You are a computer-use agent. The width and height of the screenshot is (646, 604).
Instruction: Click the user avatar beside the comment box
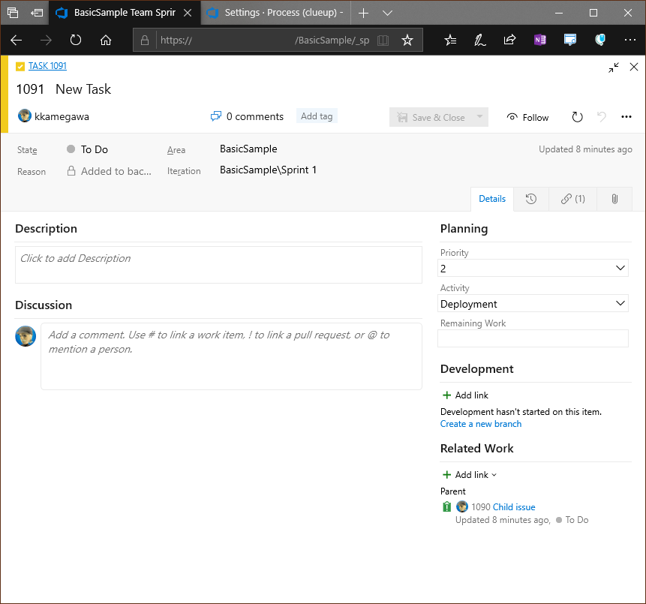[x=26, y=336]
